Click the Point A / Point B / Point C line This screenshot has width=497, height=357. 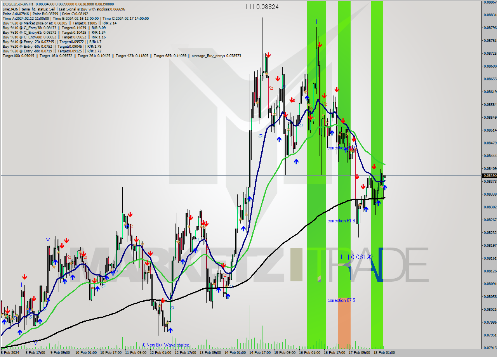click(x=45, y=14)
